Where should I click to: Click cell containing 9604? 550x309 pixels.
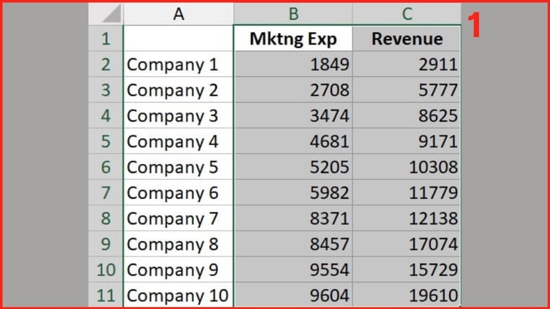click(294, 295)
